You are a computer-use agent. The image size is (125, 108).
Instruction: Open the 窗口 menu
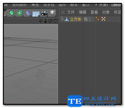click(x=86, y=5)
